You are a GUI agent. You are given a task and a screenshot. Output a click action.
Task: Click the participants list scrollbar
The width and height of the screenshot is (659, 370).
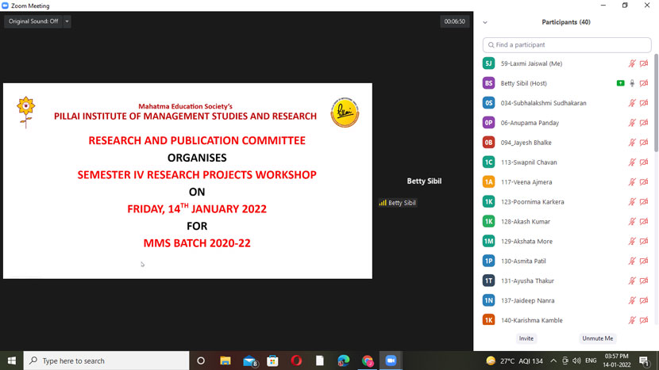pyautogui.click(x=656, y=103)
